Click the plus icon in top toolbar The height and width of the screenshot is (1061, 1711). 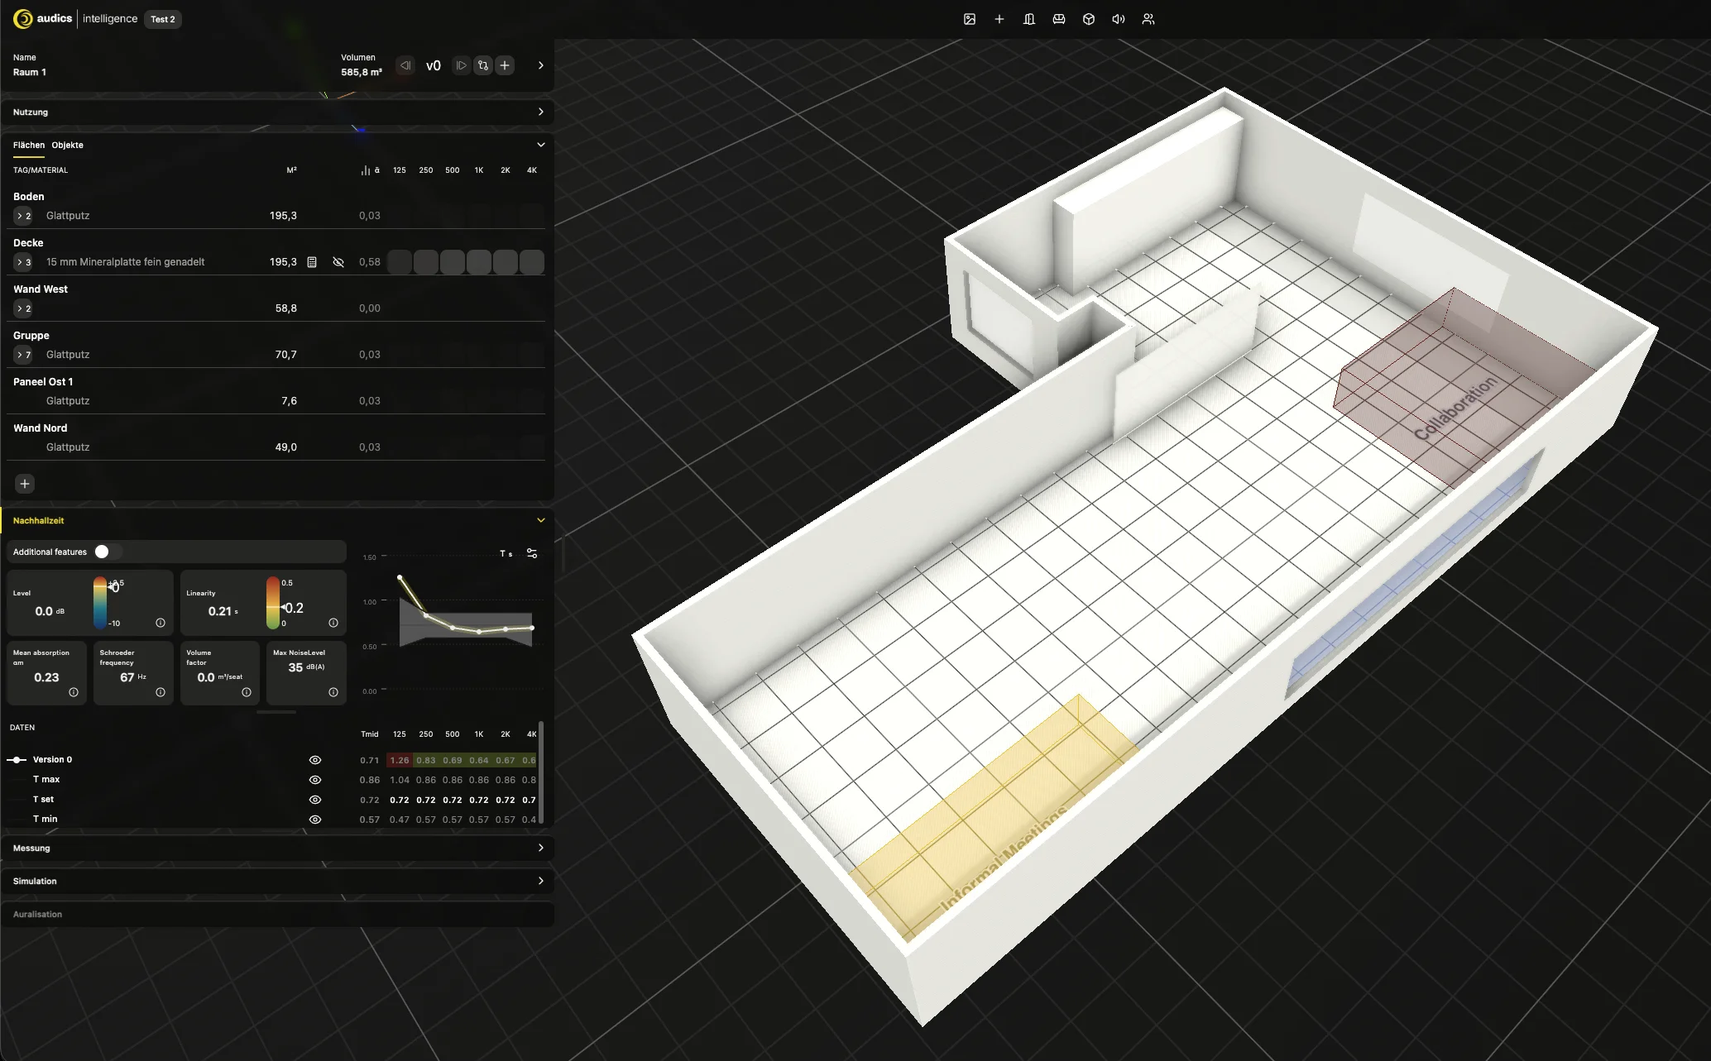(x=999, y=19)
